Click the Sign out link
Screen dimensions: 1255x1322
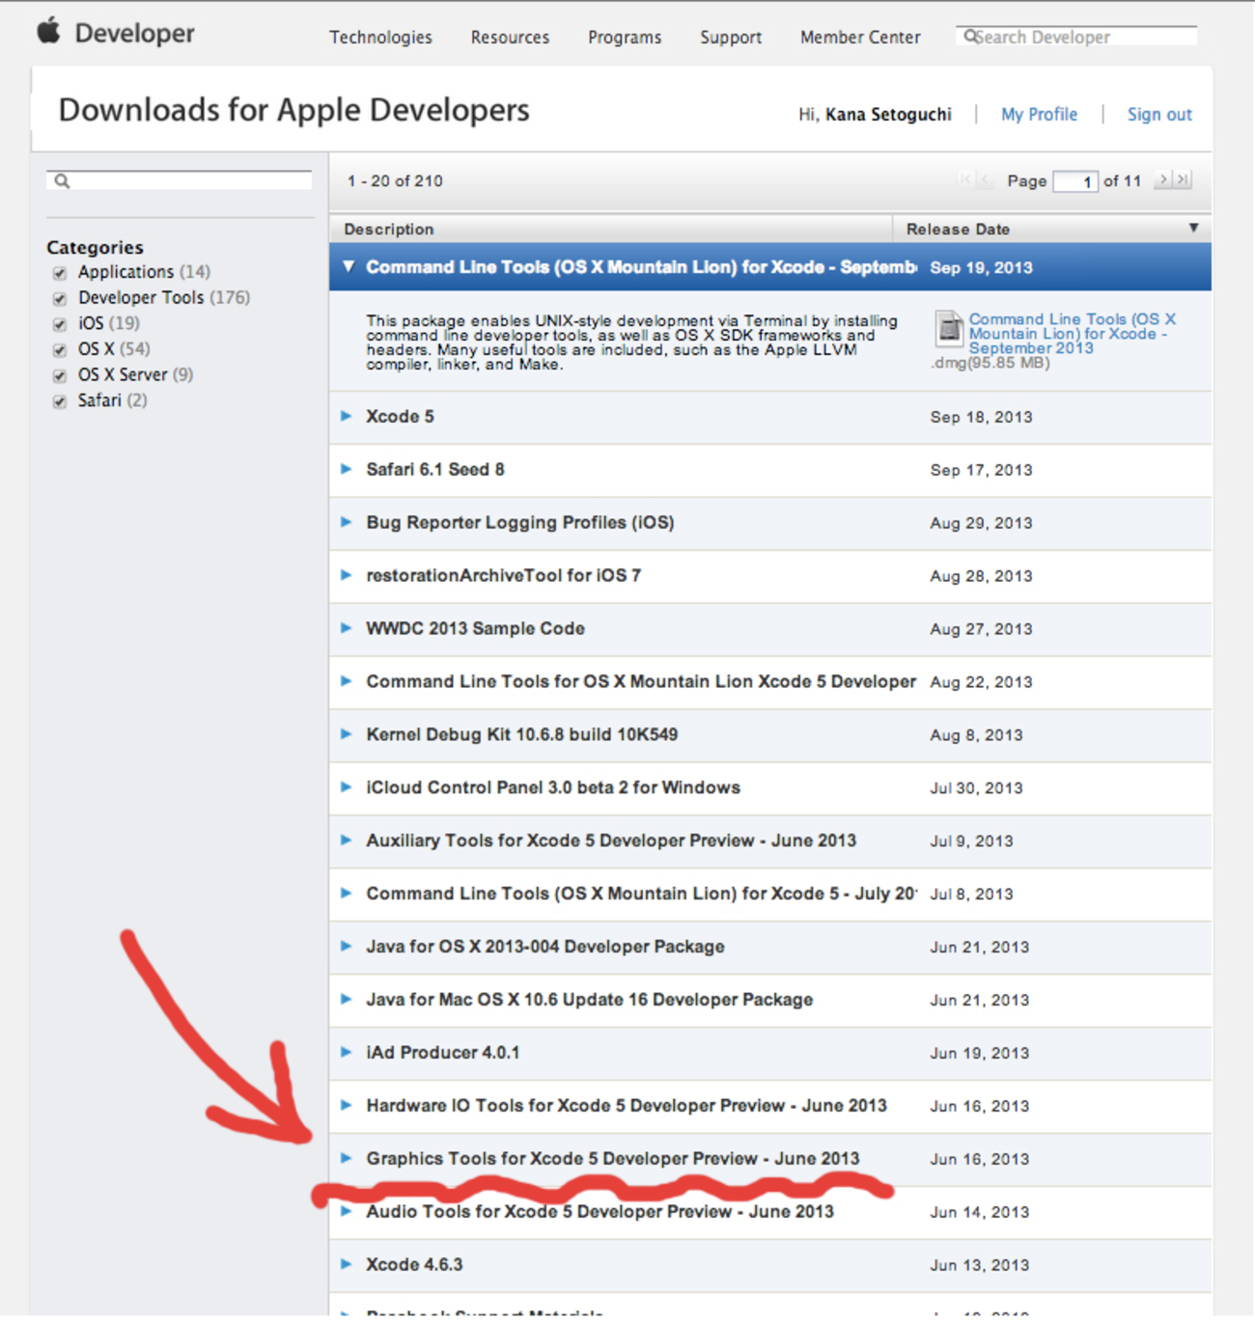click(1158, 114)
